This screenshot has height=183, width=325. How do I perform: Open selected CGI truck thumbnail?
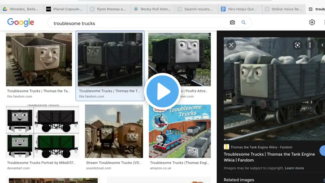click(110, 59)
